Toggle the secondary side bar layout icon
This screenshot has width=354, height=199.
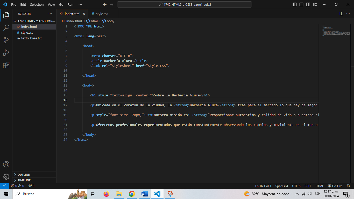(308, 4)
